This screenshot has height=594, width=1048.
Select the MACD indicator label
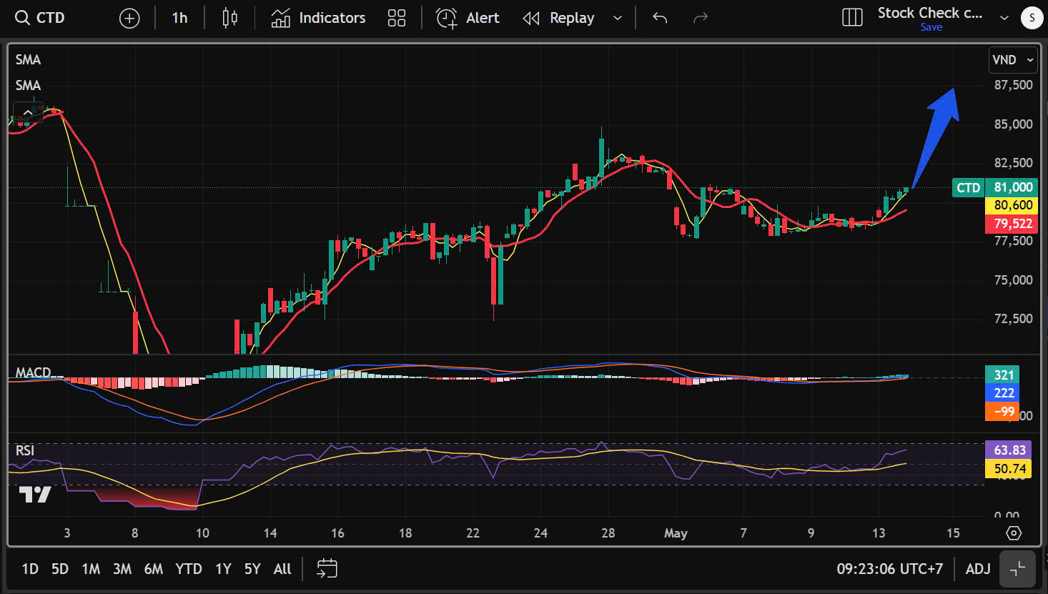pos(33,372)
